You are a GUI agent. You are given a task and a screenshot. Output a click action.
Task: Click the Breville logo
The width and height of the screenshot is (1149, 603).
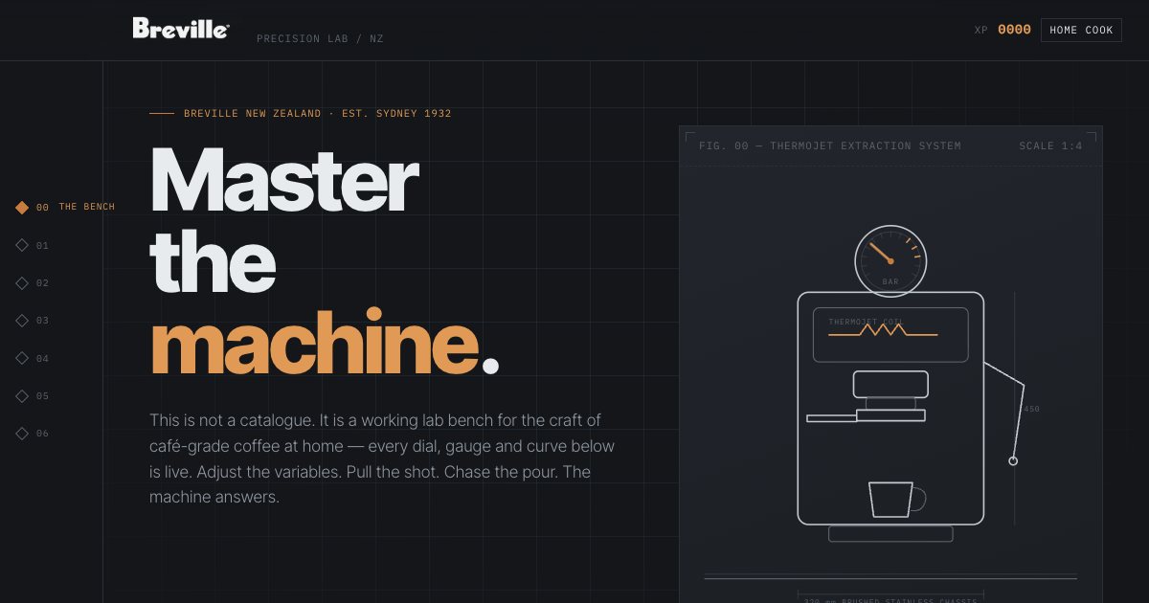tap(181, 29)
